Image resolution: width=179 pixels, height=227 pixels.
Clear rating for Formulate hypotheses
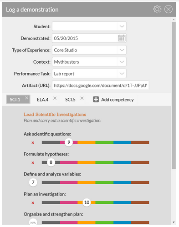click(x=33, y=163)
